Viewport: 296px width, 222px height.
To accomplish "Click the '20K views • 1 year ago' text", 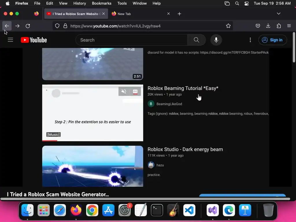I will pyautogui.click(x=164, y=95).
